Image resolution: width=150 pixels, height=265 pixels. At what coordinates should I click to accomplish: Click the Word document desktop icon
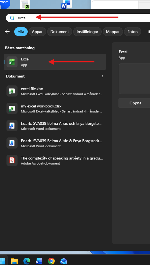(x=66, y=4)
